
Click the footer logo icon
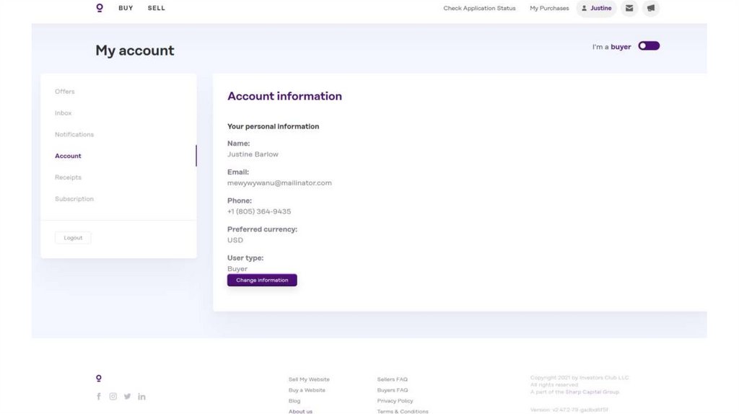pyautogui.click(x=99, y=378)
